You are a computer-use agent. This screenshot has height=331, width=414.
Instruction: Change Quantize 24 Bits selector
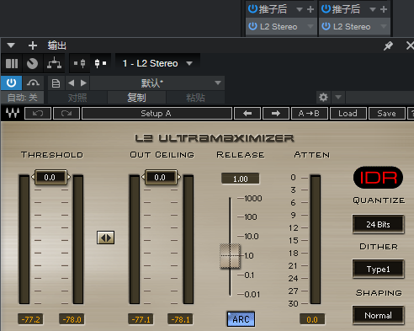(378, 224)
